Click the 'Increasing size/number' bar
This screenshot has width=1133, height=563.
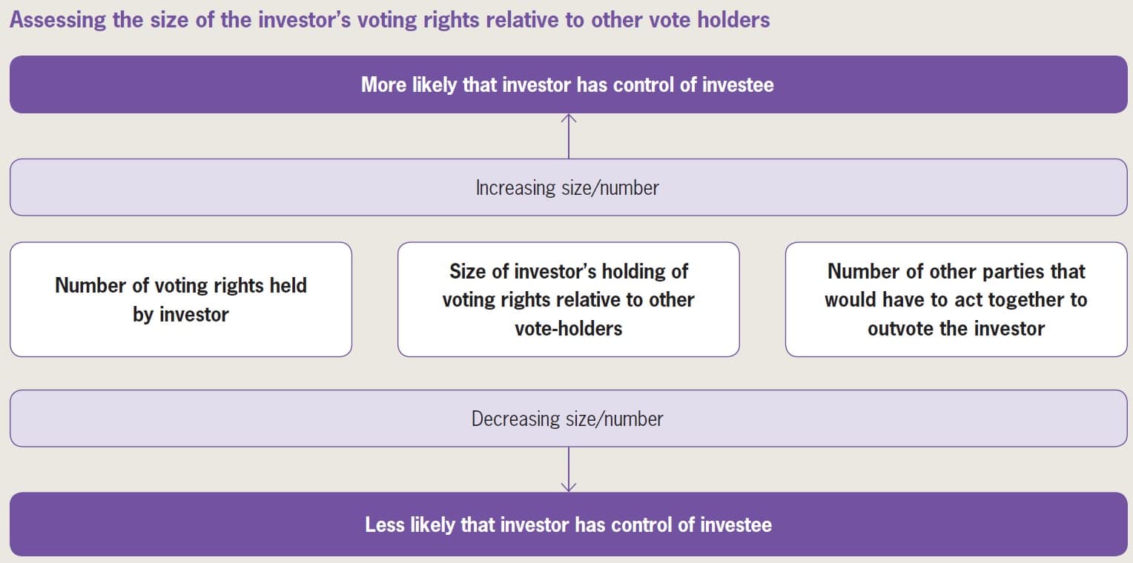click(x=567, y=187)
